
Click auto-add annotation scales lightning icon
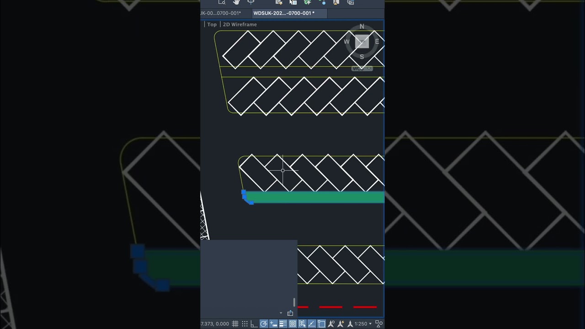pos(340,324)
